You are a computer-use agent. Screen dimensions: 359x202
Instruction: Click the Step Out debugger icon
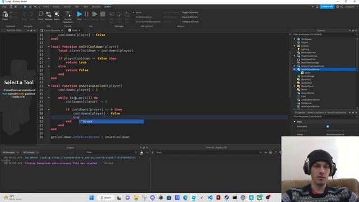point(127,15)
